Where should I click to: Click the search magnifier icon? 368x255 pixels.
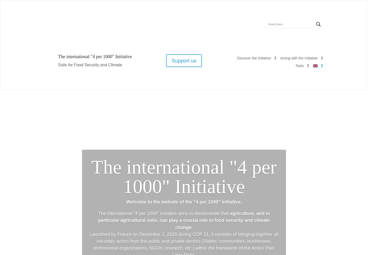click(x=318, y=24)
